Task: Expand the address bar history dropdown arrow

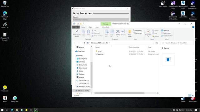Action: tap(153, 43)
